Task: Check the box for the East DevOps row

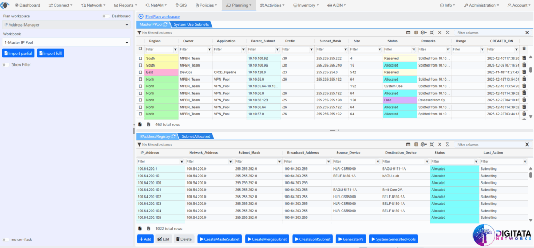Action: click(x=140, y=72)
